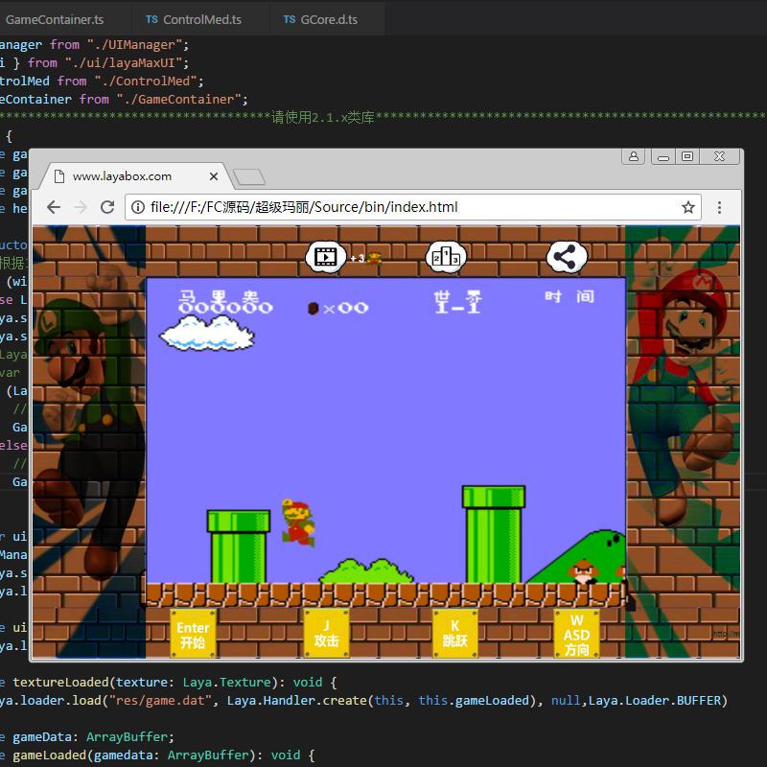Reload the page in the browser
Screen dimensions: 767x767
point(107,207)
